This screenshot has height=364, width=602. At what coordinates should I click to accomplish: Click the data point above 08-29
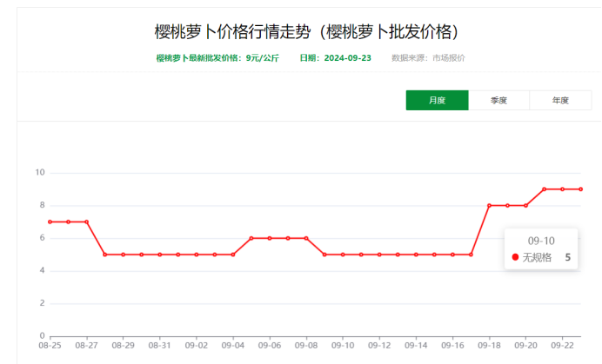tap(124, 255)
